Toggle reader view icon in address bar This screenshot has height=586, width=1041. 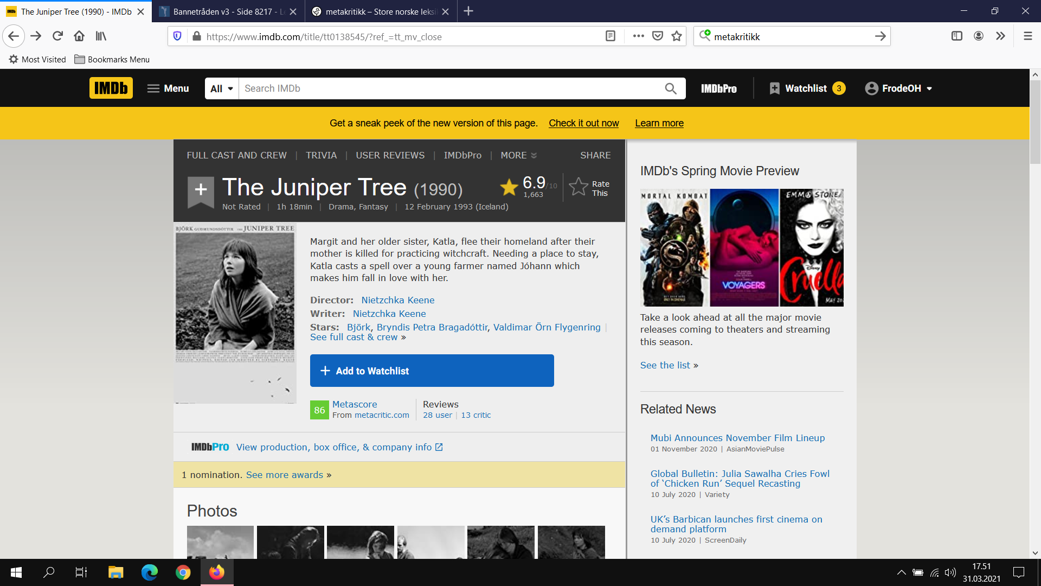coord(611,36)
